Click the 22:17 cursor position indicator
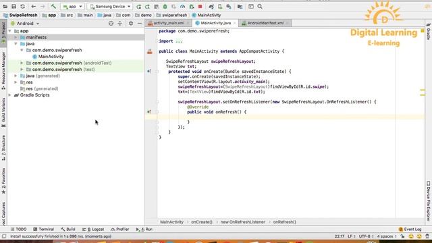 tap(340, 236)
